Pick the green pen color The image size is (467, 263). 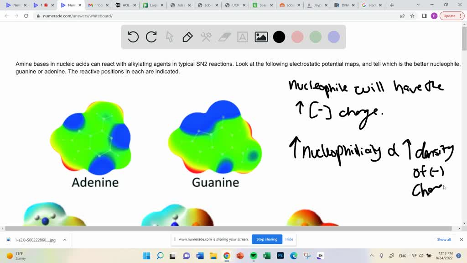[x=316, y=37]
